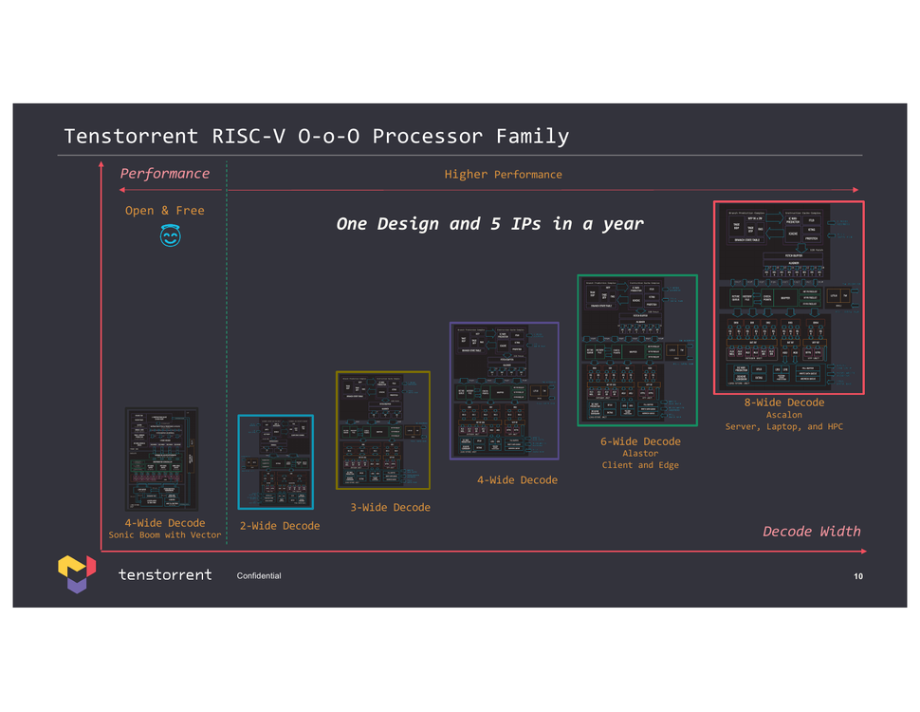The height and width of the screenshot is (712, 920).
Task: Click the Confidential footer text
Action: coord(257,575)
